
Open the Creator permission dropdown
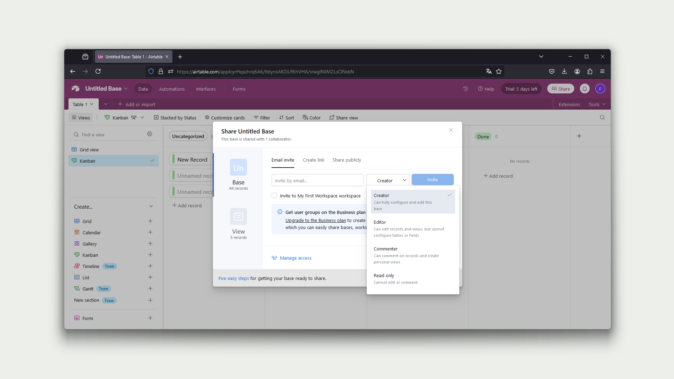(388, 180)
